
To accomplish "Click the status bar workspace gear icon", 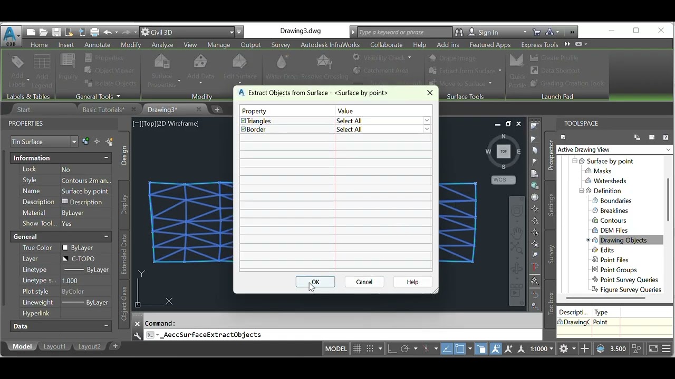I will [564, 348].
